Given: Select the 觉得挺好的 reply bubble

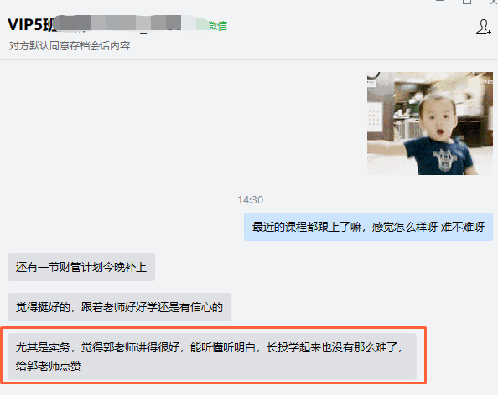Looking at the screenshot, I should pos(119,307).
